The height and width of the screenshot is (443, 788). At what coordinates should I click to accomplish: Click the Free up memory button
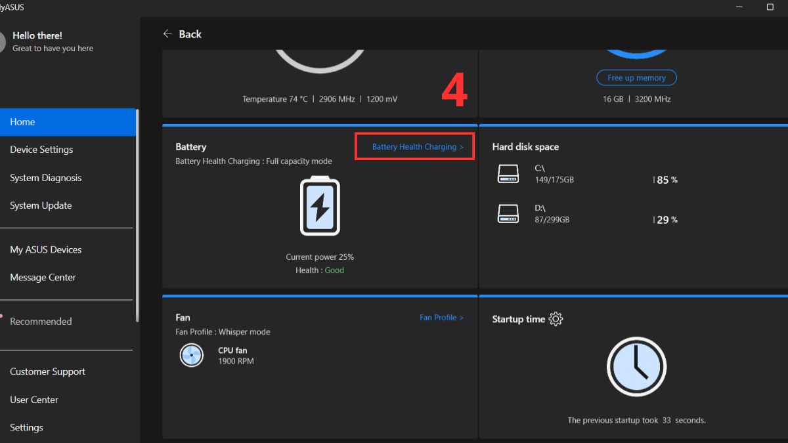click(636, 77)
